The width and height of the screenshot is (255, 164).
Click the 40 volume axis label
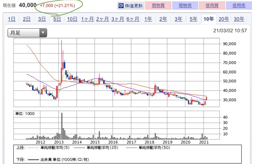point(225,117)
